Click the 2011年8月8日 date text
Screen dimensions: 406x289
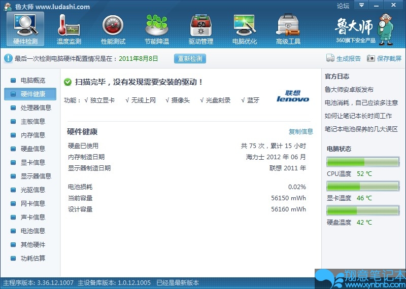click(x=138, y=59)
